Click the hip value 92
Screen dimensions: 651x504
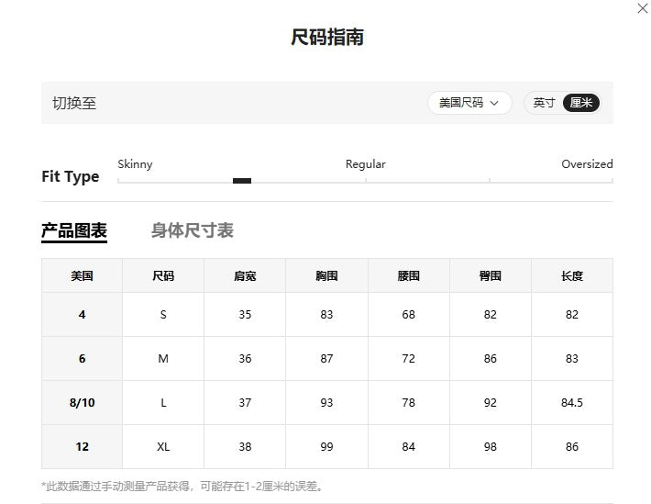[x=491, y=403]
